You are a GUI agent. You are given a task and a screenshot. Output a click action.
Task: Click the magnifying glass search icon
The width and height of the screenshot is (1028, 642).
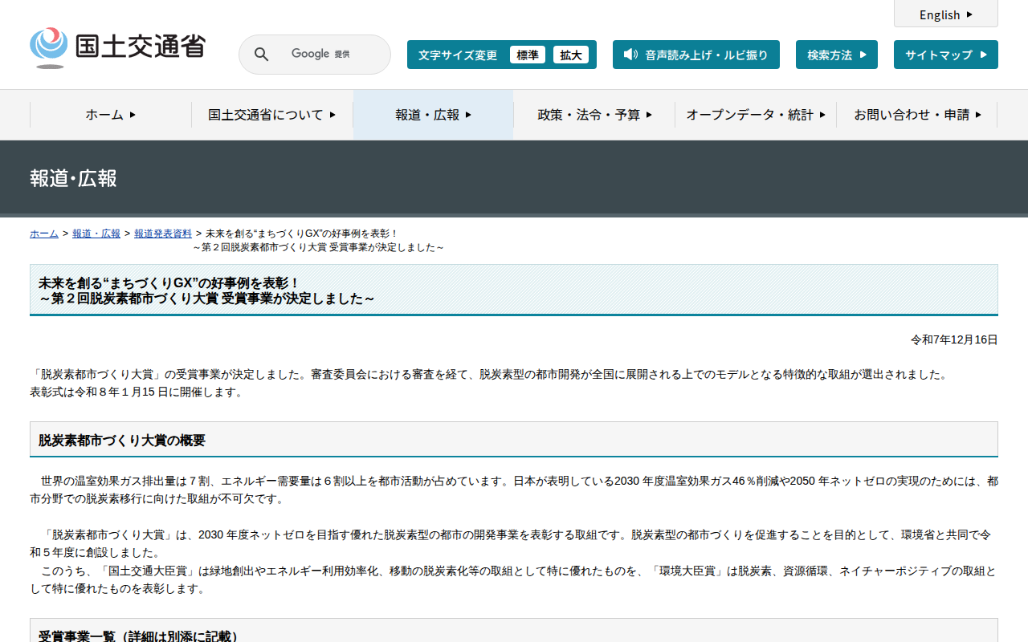coord(262,55)
